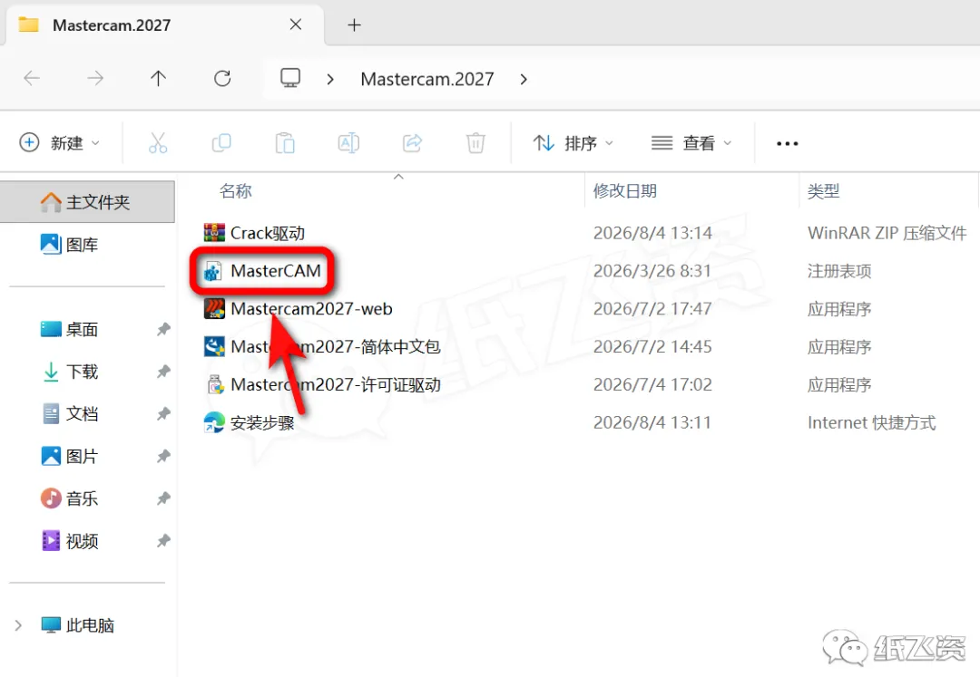Open the 查看 View dropdown
This screenshot has width=980, height=677.
click(x=691, y=143)
